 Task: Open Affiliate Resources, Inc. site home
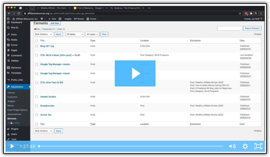tap(25, 19)
